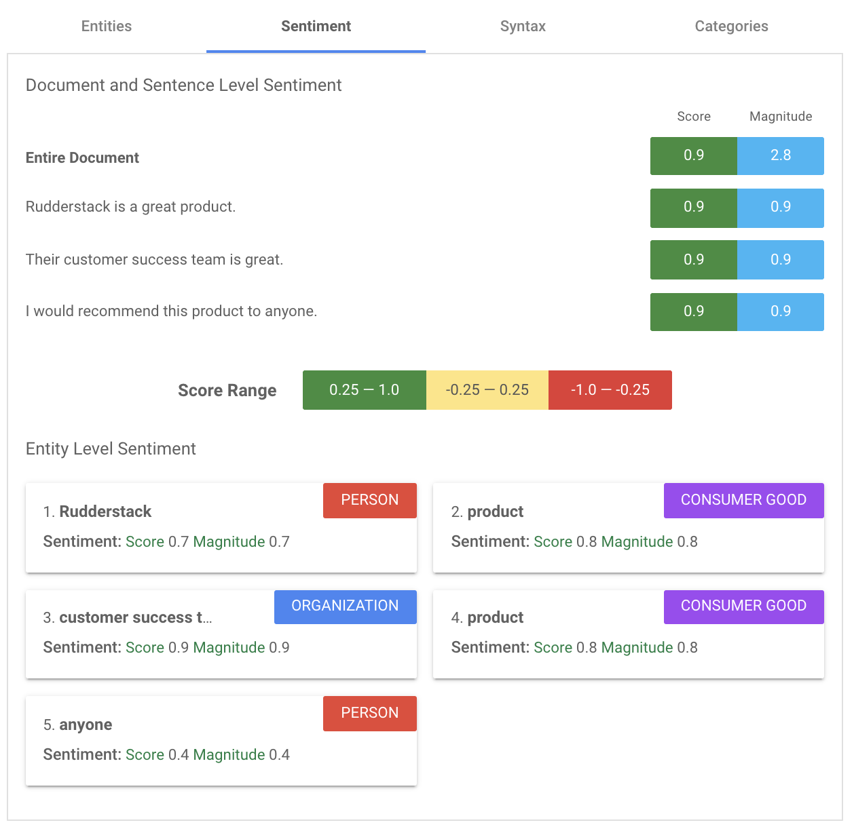Select the PERSON badge on anyone entity
Image resolution: width=854 pixels, height=829 pixels.
point(369,713)
